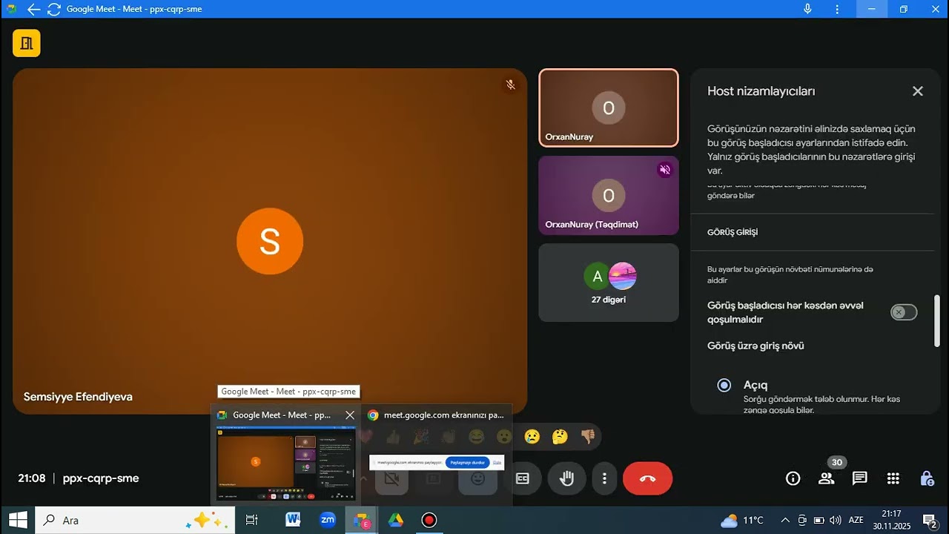The image size is (949, 534).
Task: Select the 'Açıq' access radio option
Action: click(724, 385)
